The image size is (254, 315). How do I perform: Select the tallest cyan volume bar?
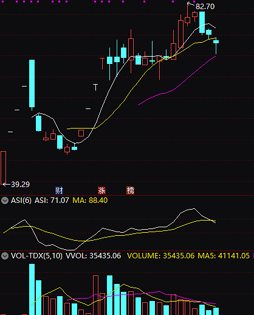pyautogui.click(x=32, y=289)
